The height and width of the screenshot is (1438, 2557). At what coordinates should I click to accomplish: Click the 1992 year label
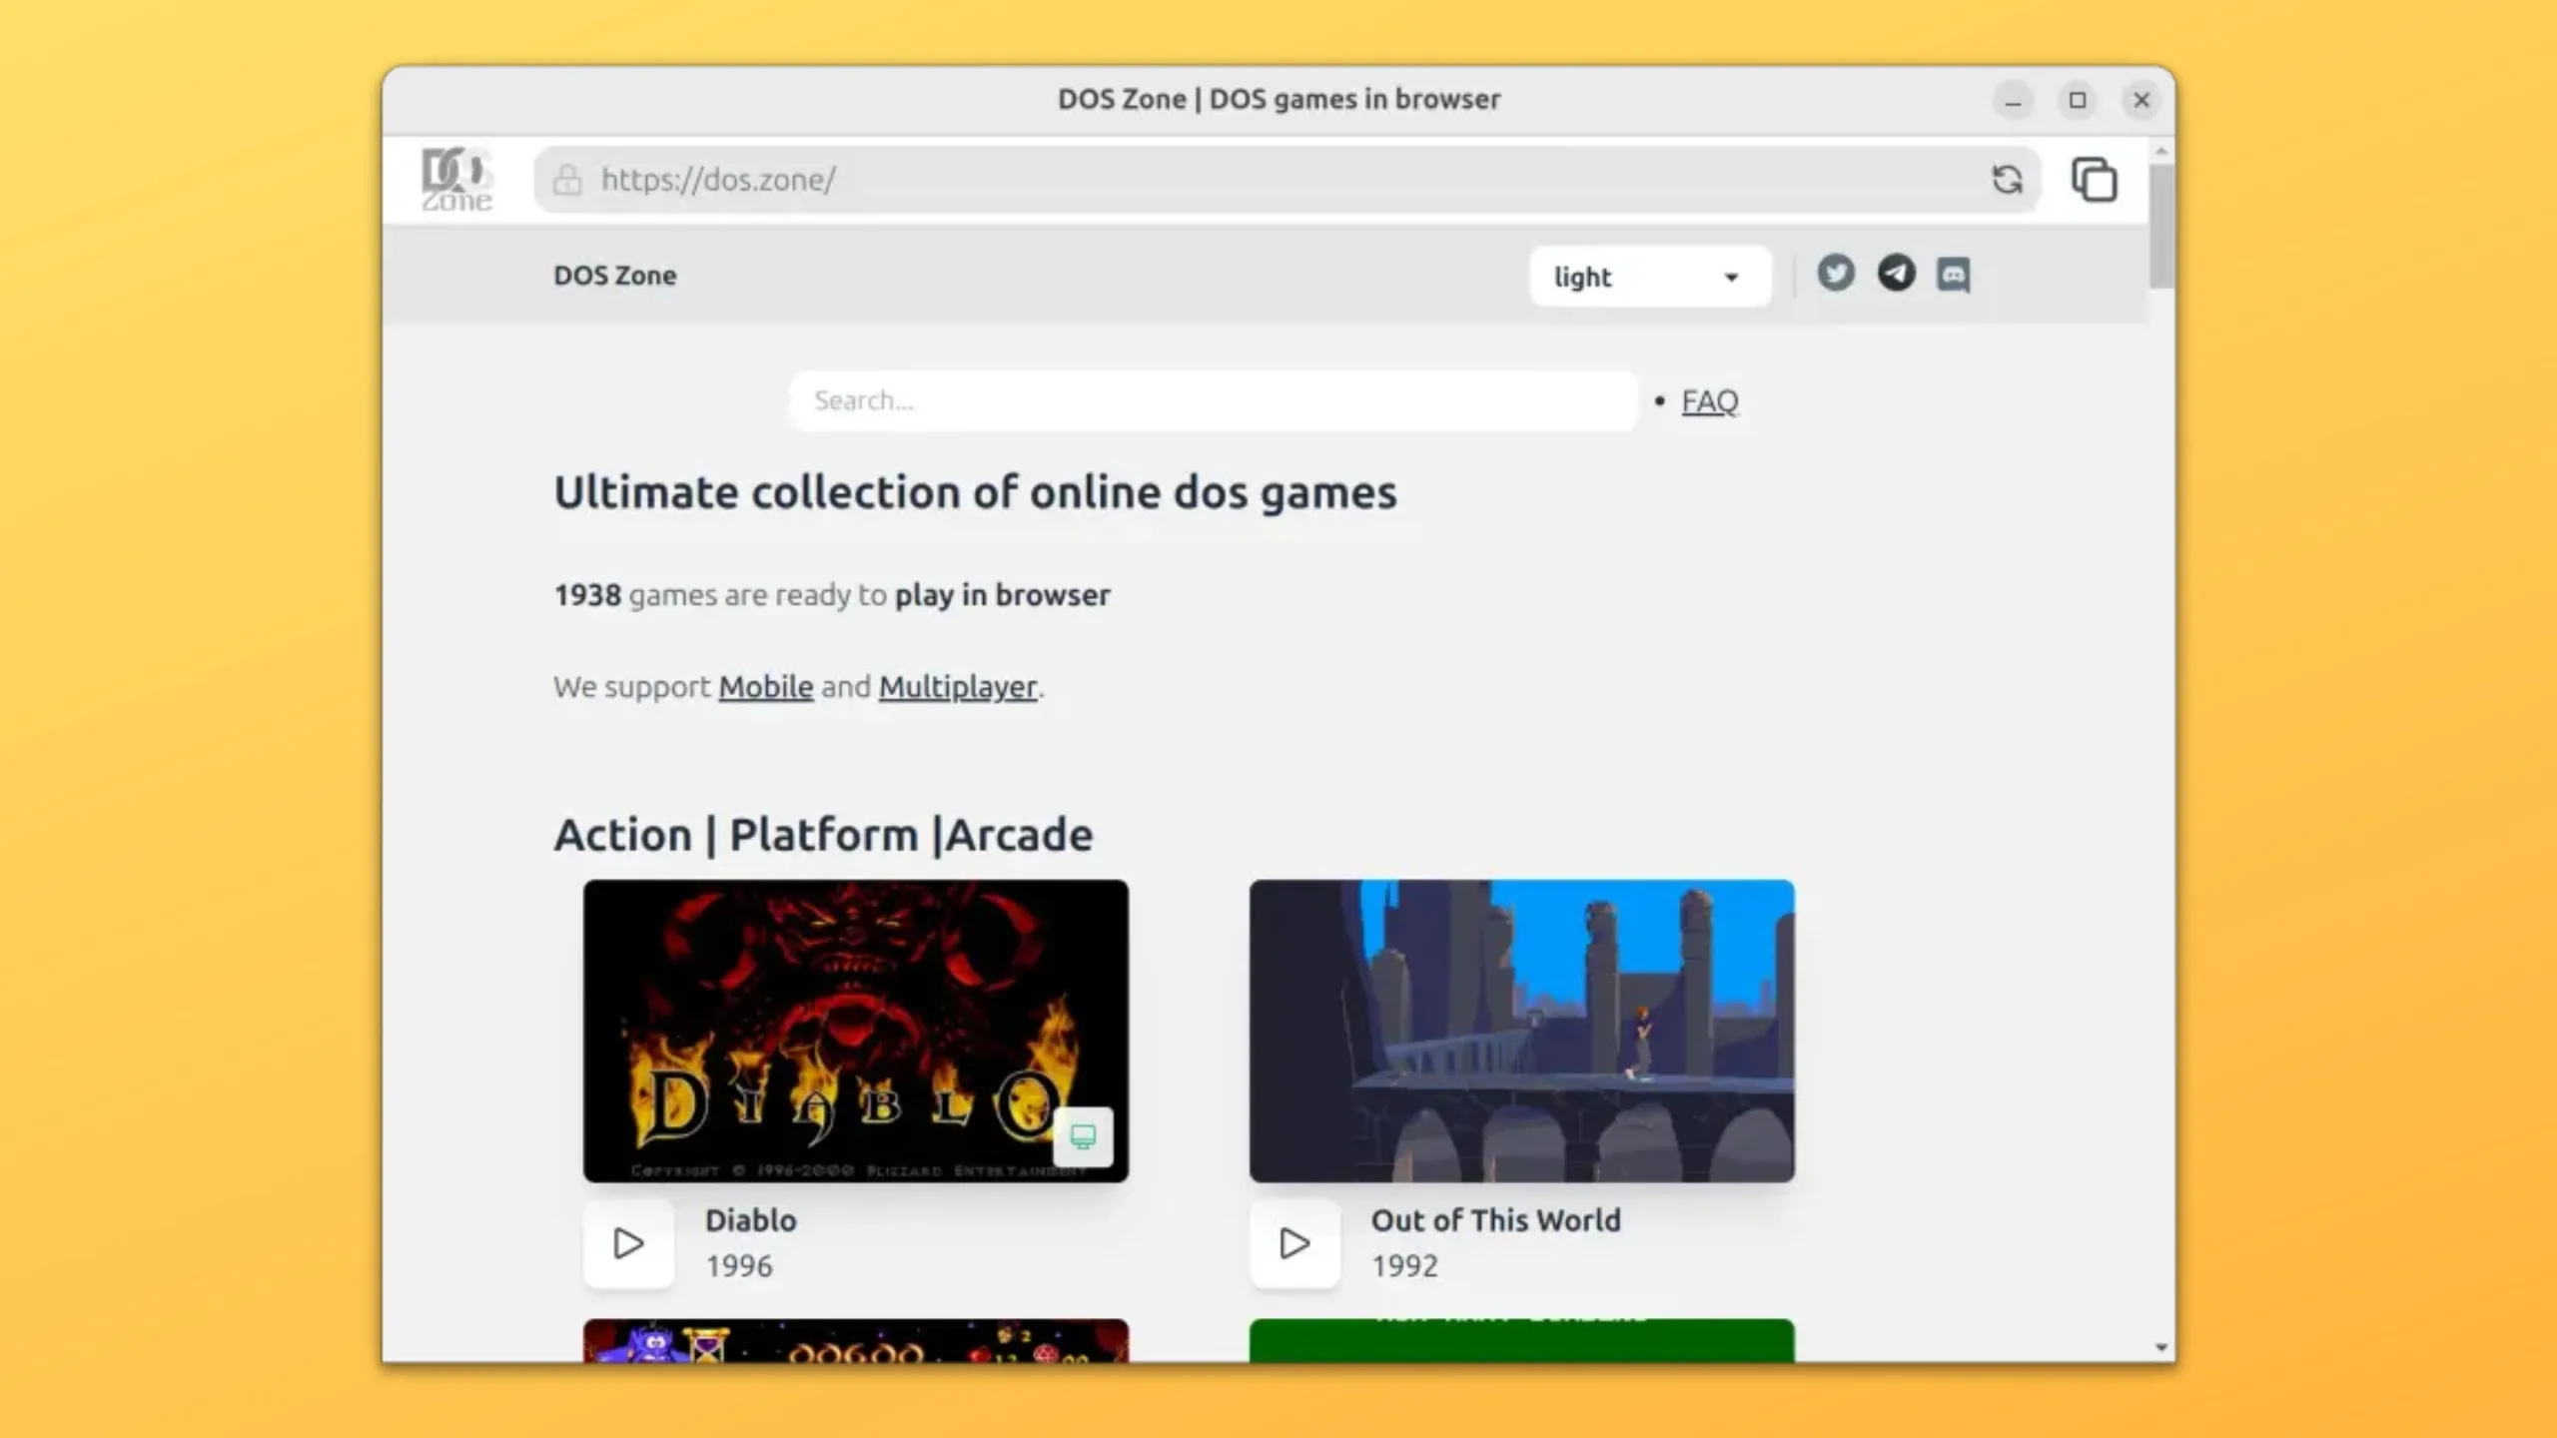pyautogui.click(x=1405, y=1266)
